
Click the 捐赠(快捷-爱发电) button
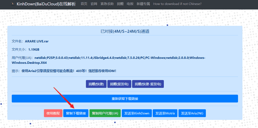pyautogui.click(x=148, y=84)
